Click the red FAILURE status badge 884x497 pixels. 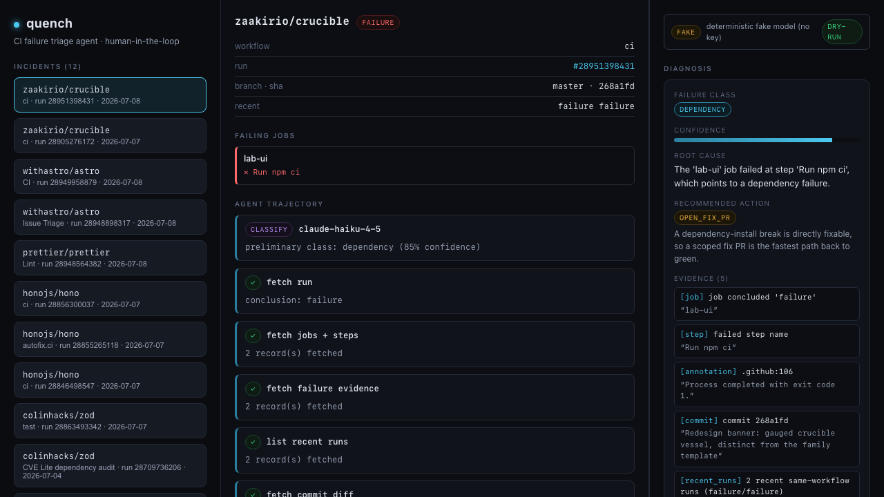[x=378, y=22]
